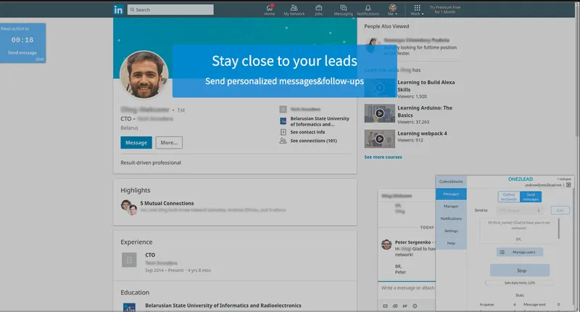The width and height of the screenshot is (580, 312).
Task: Click Peter Sergeenko's chat avatar
Action: pos(386,245)
